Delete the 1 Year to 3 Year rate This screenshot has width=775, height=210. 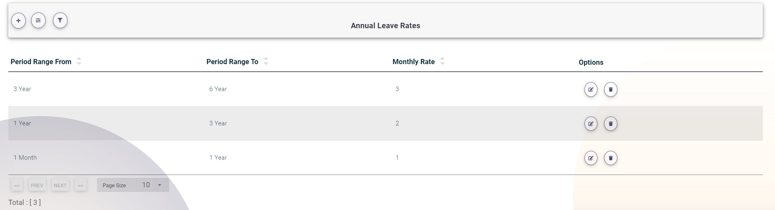point(611,123)
